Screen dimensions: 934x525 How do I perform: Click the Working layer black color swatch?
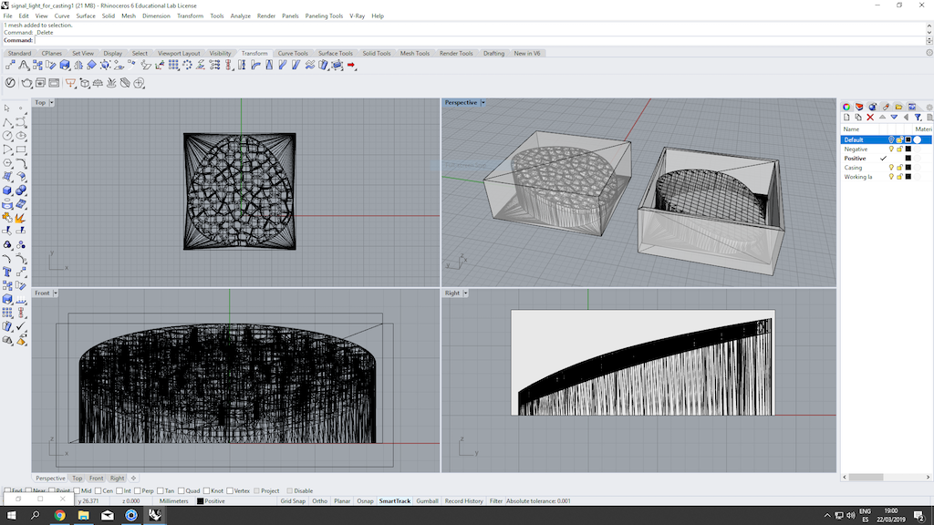[908, 177]
